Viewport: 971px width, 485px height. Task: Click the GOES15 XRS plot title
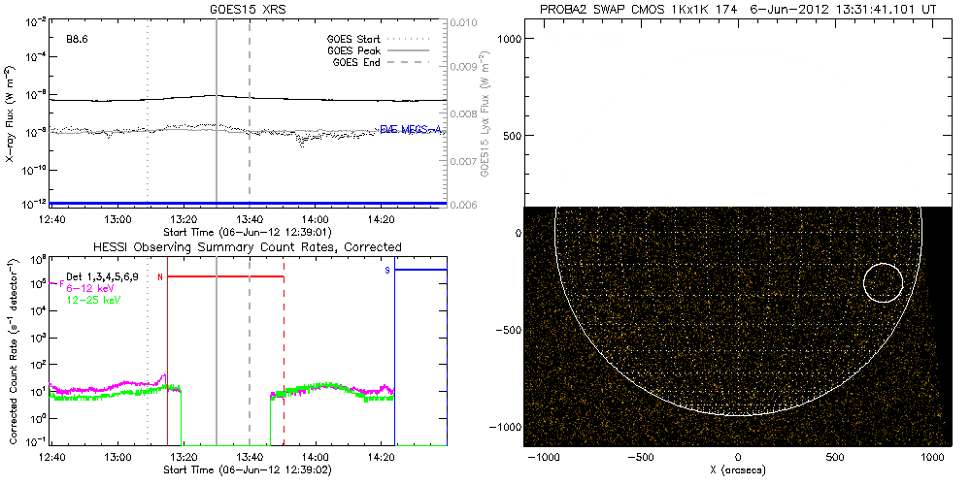point(249,9)
